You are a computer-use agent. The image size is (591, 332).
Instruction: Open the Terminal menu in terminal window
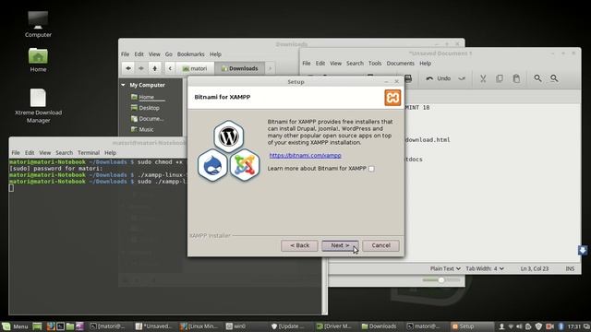(89, 153)
